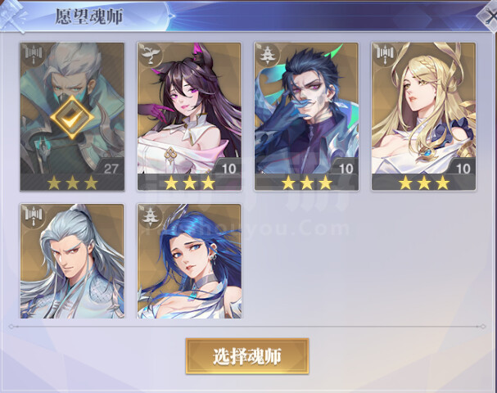Image resolution: width=497 pixels, height=393 pixels.
Task: Click class icon on silver long-haired man card
Action: pyautogui.click(x=34, y=217)
